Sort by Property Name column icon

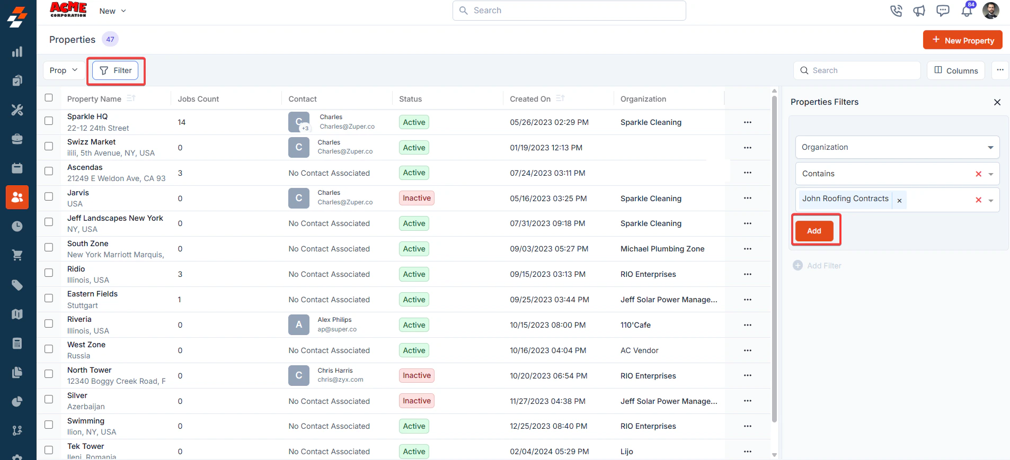131,98
